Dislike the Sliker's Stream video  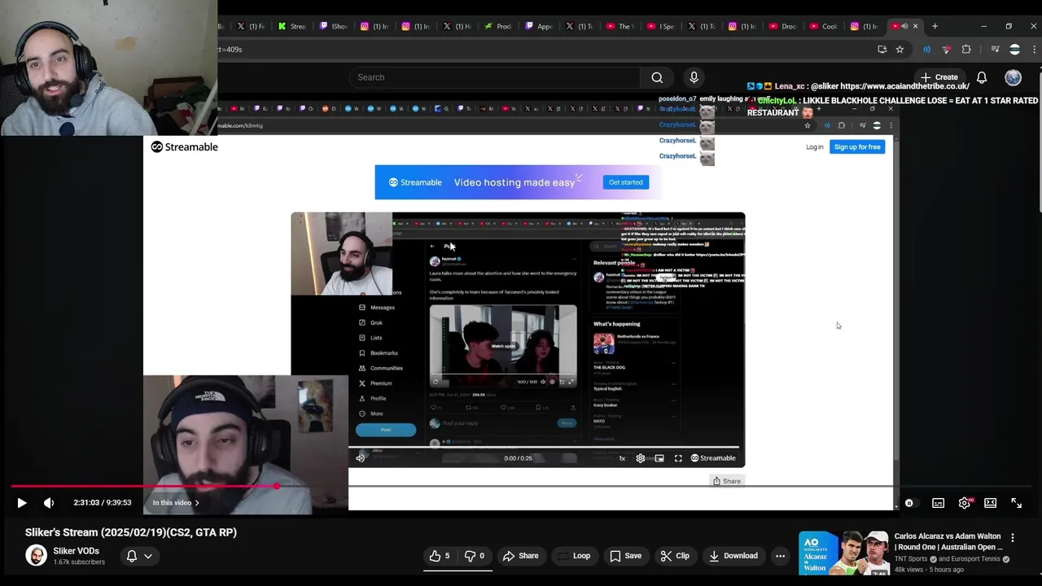(x=475, y=556)
